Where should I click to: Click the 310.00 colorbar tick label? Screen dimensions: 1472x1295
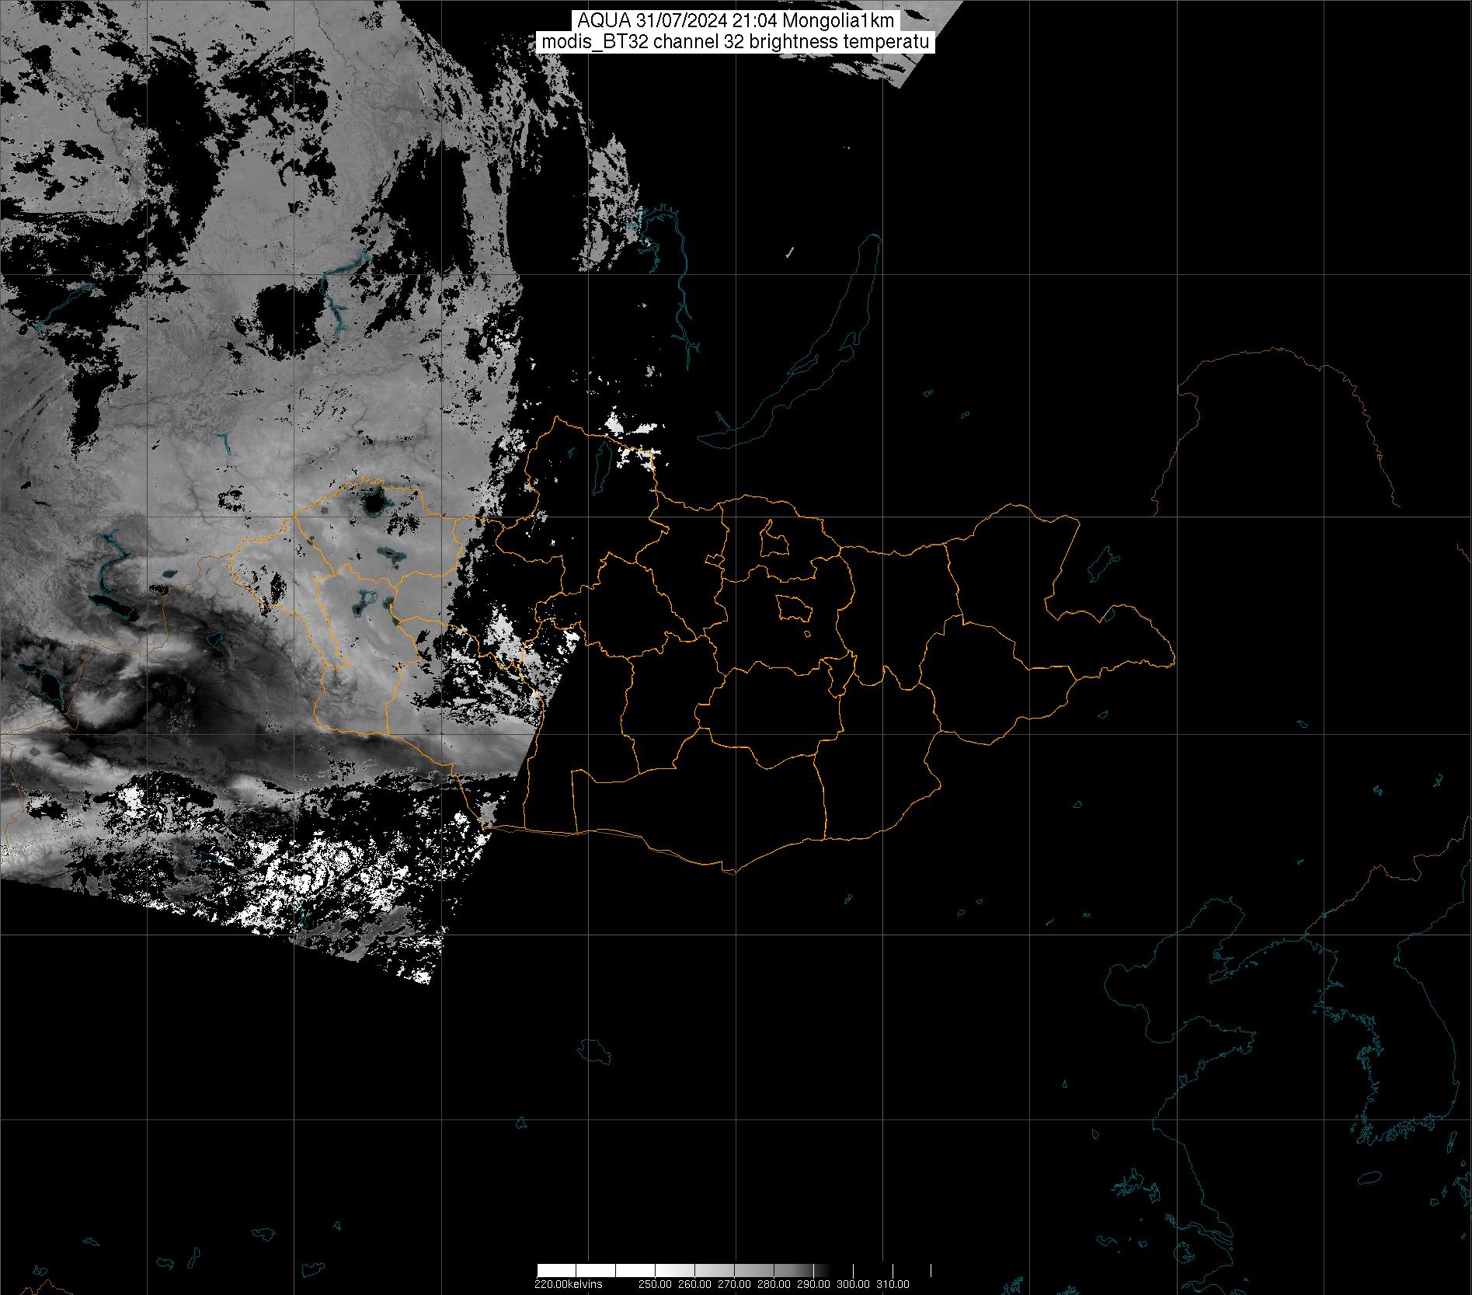point(893,1284)
